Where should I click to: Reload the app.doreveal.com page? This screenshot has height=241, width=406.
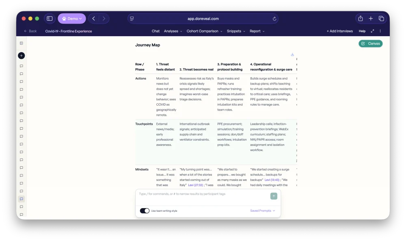coord(274,19)
